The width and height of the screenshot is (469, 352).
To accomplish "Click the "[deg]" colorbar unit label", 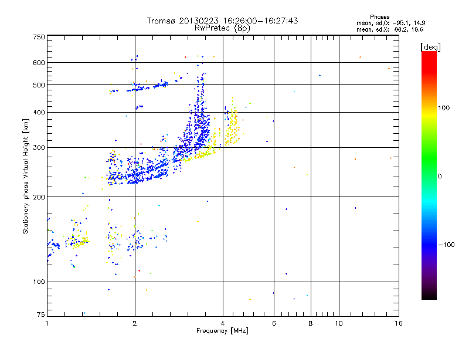I will click(x=430, y=47).
